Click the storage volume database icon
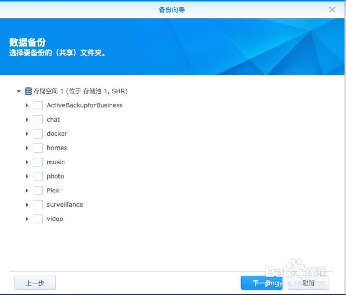The image size is (346, 295). coord(28,91)
